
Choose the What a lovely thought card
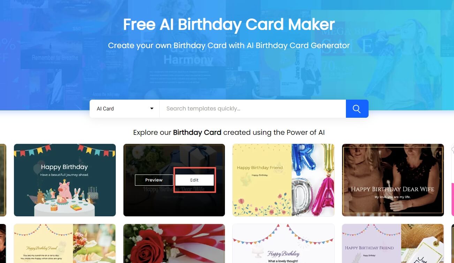pyautogui.click(x=283, y=243)
